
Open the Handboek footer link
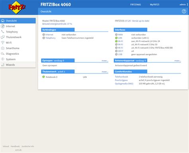(x=15, y=146)
